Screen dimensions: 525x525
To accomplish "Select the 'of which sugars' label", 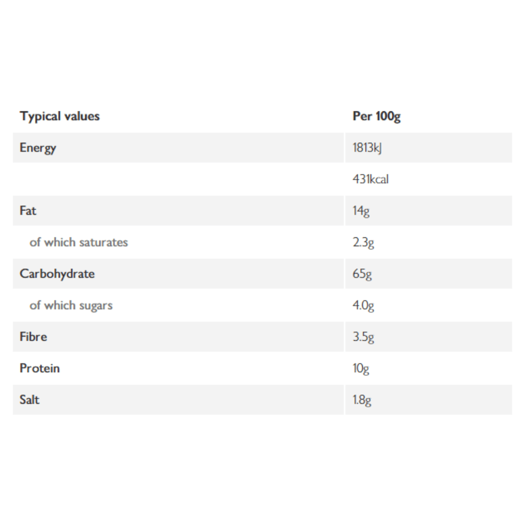I will pos(71,306).
